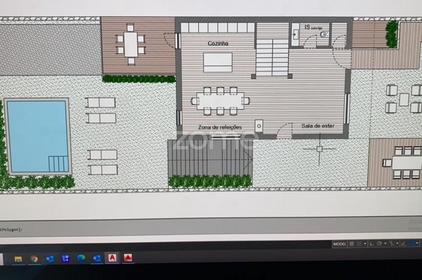Click the MODEL space button in status bar
This screenshot has width=422, height=280.
(339, 244)
